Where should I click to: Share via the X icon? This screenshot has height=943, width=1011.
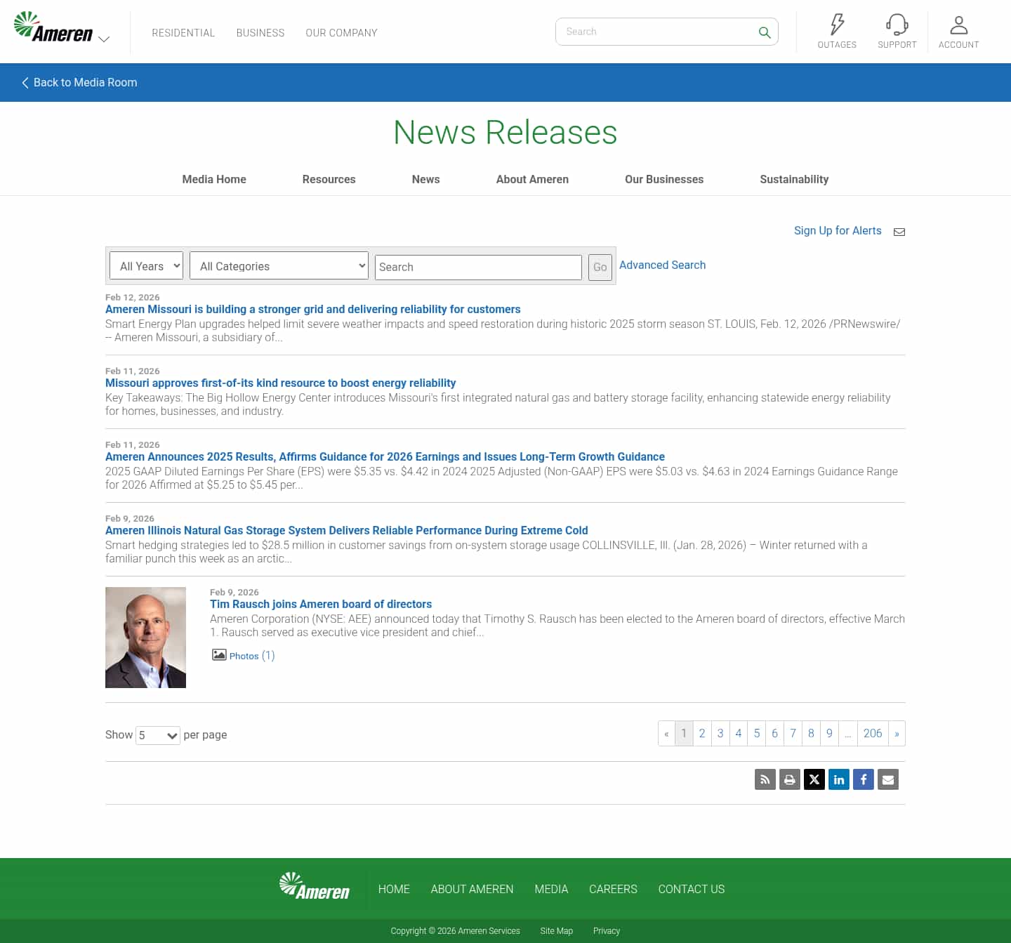(x=814, y=779)
